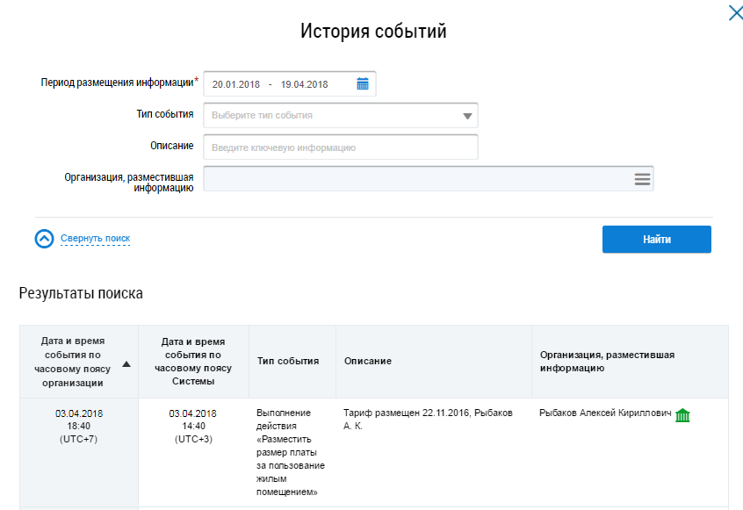Click the Организация, разместившая информацию field
Screen dimensions: 743x510
417,179
